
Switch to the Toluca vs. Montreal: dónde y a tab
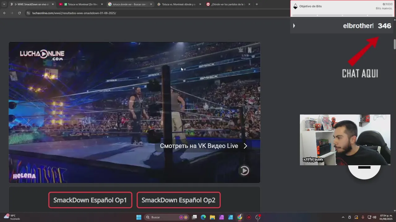point(179,4)
